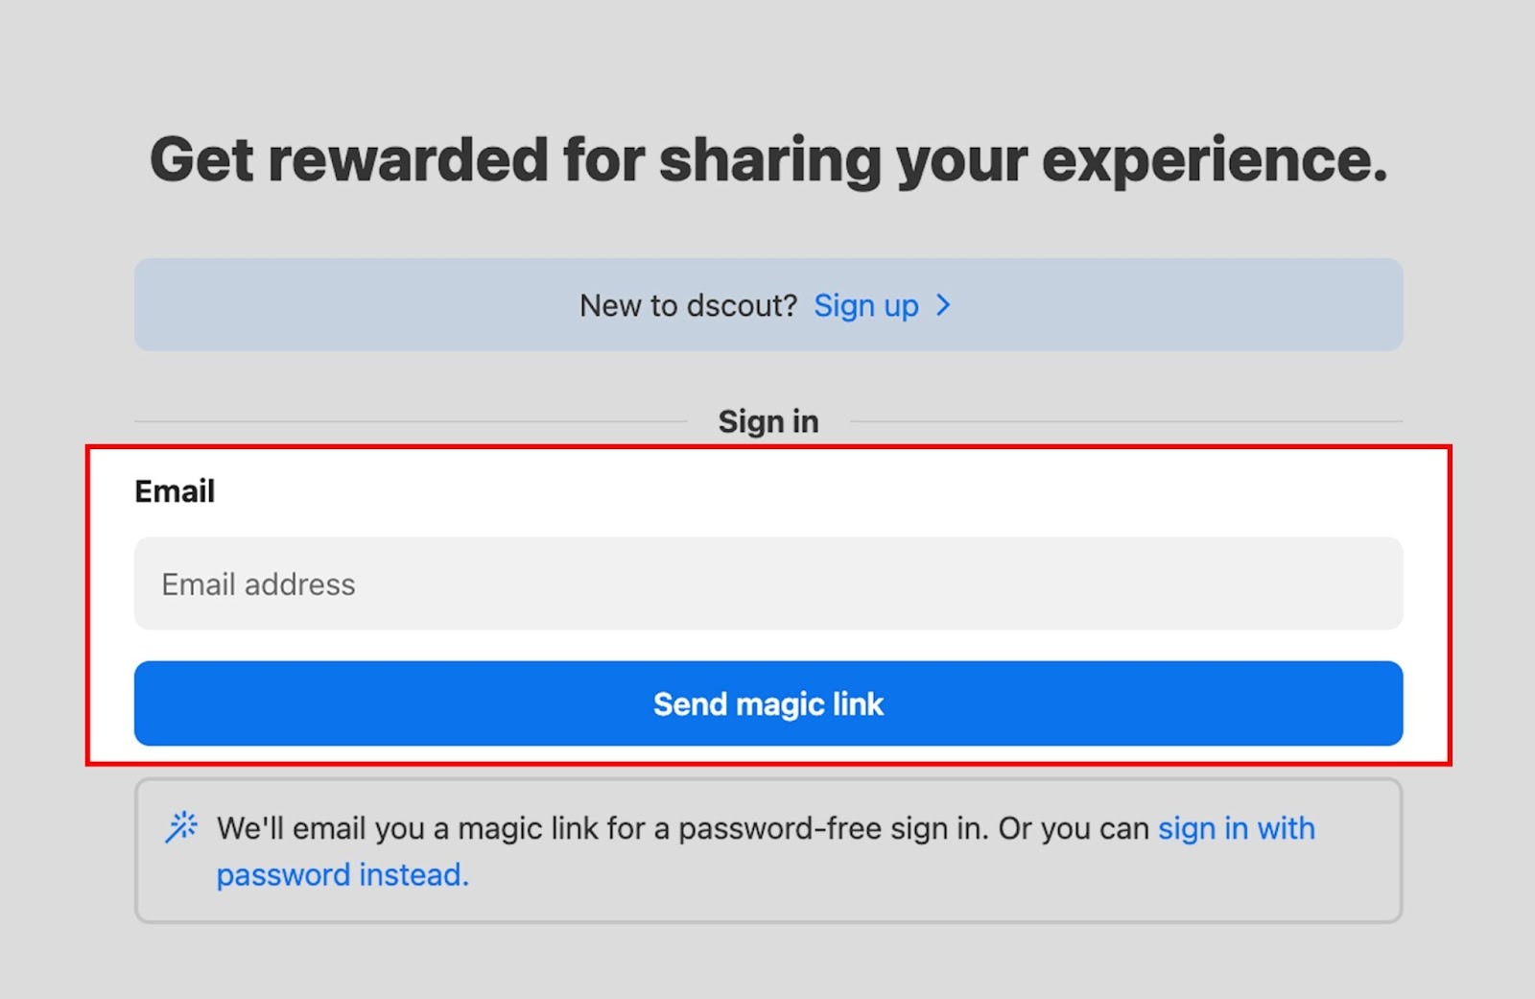Viewport: 1535px width, 999px height.
Task: Click the 'Get rewarded for sharing' headline
Action: click(x=767, y=159)
